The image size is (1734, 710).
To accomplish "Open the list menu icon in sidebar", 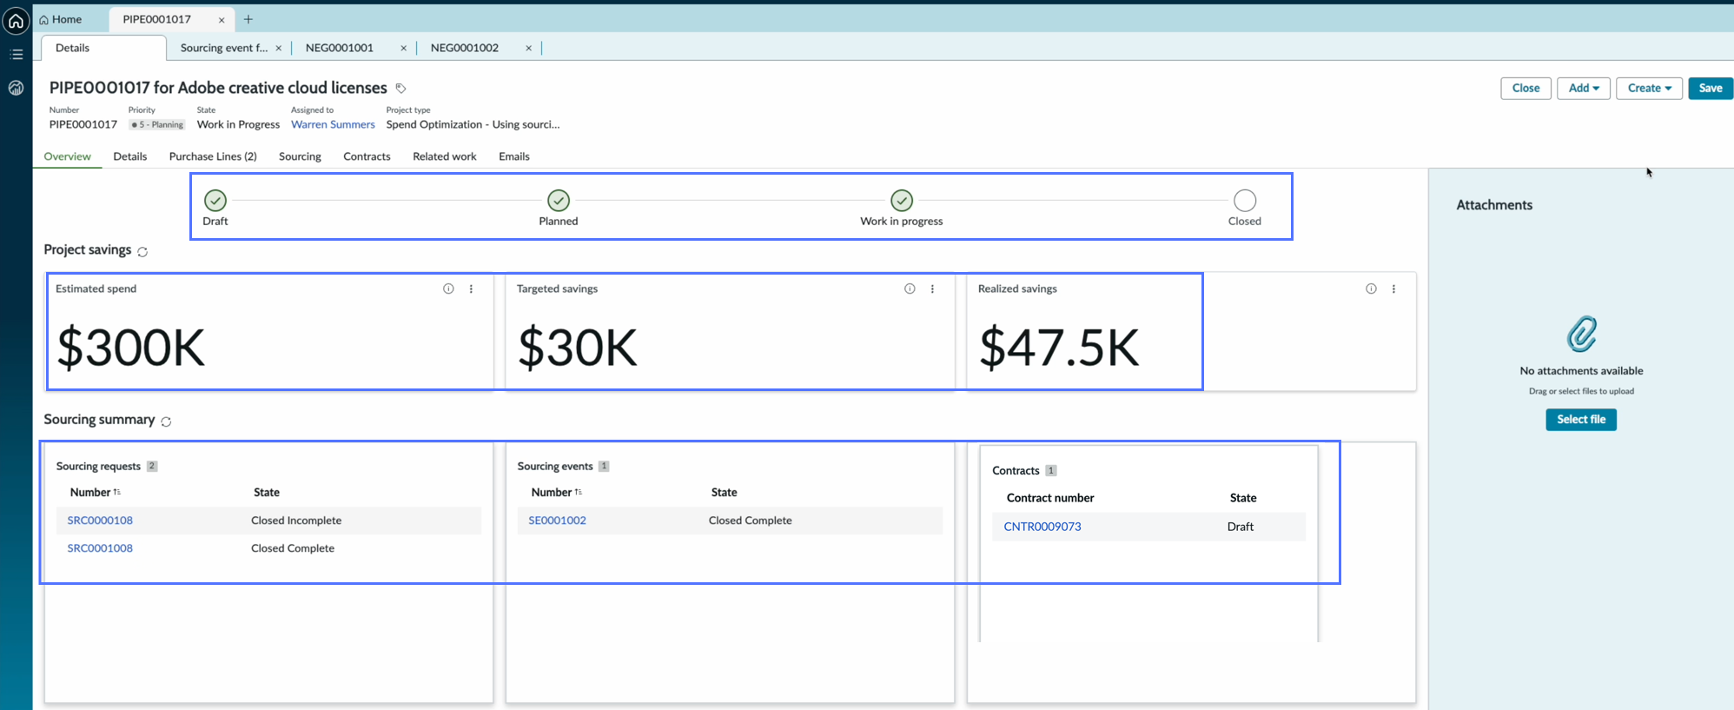I will (x=16, y=54).
